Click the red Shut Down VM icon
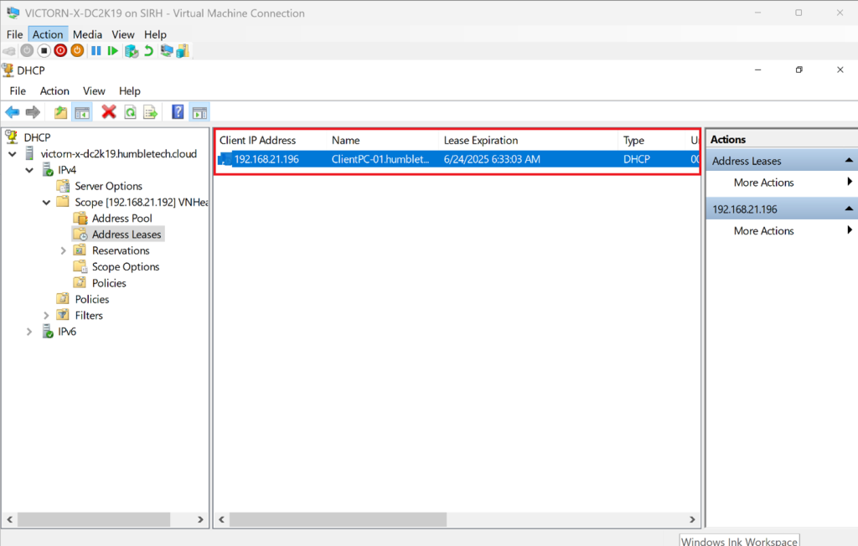The height and width of the screenshot is (546, 858). 60,51
